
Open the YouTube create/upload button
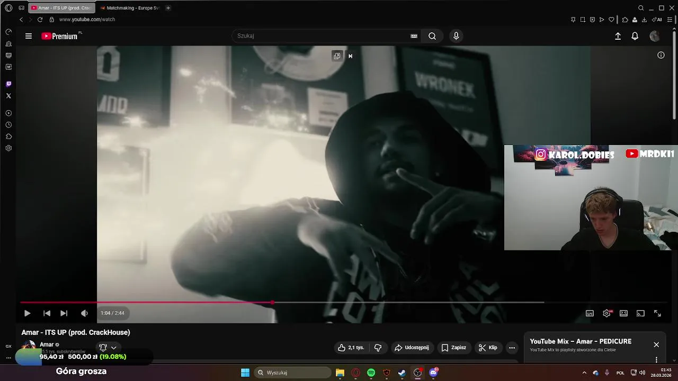pyautogui.click(x=618, y=36)
